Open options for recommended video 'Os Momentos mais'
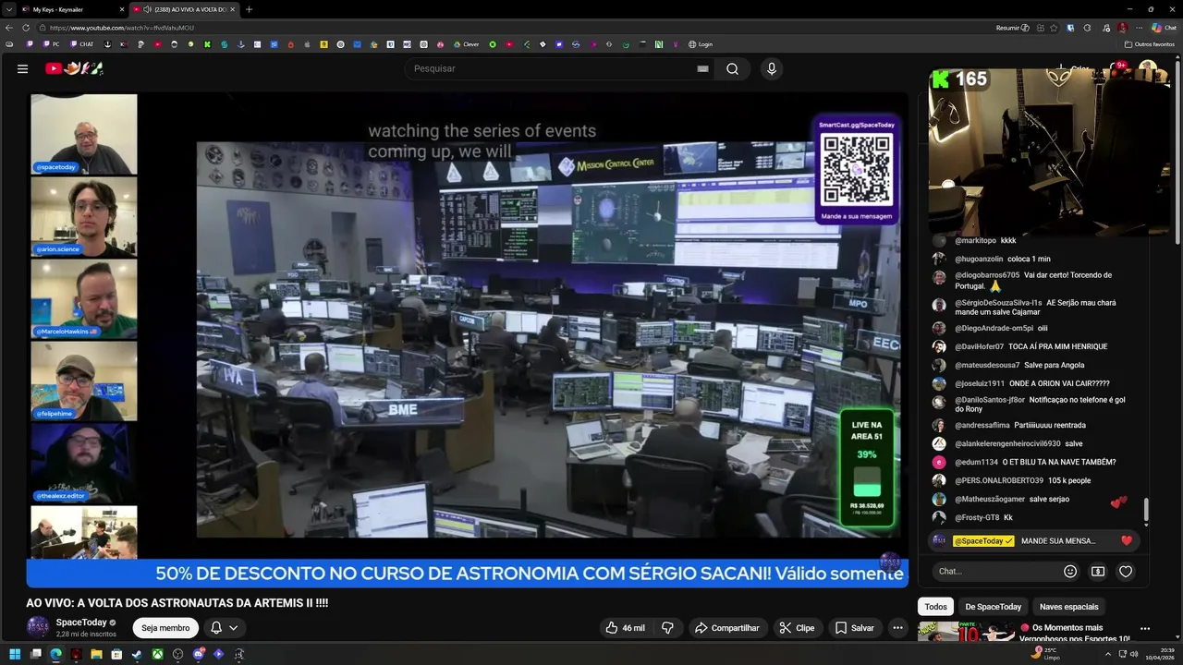This screenshot has width=1183, height=665. [1145, 629]
